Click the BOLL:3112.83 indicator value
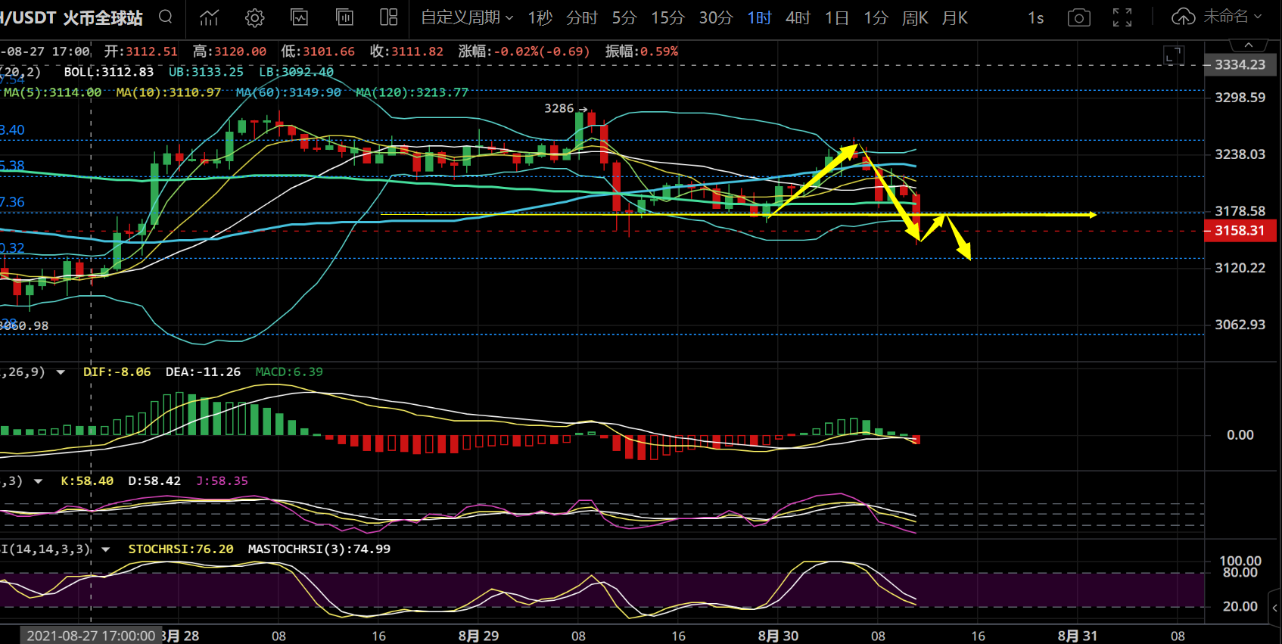The height and width of the screenshot is (644, 1282). 109,72
